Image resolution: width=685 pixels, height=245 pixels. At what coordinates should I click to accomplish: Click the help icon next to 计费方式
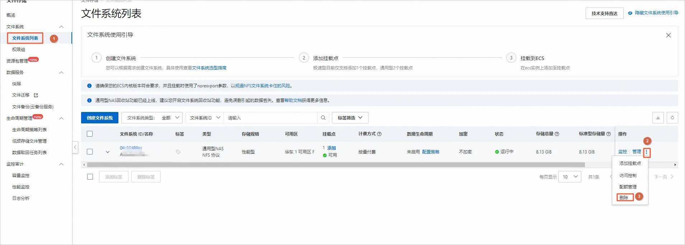379,134
